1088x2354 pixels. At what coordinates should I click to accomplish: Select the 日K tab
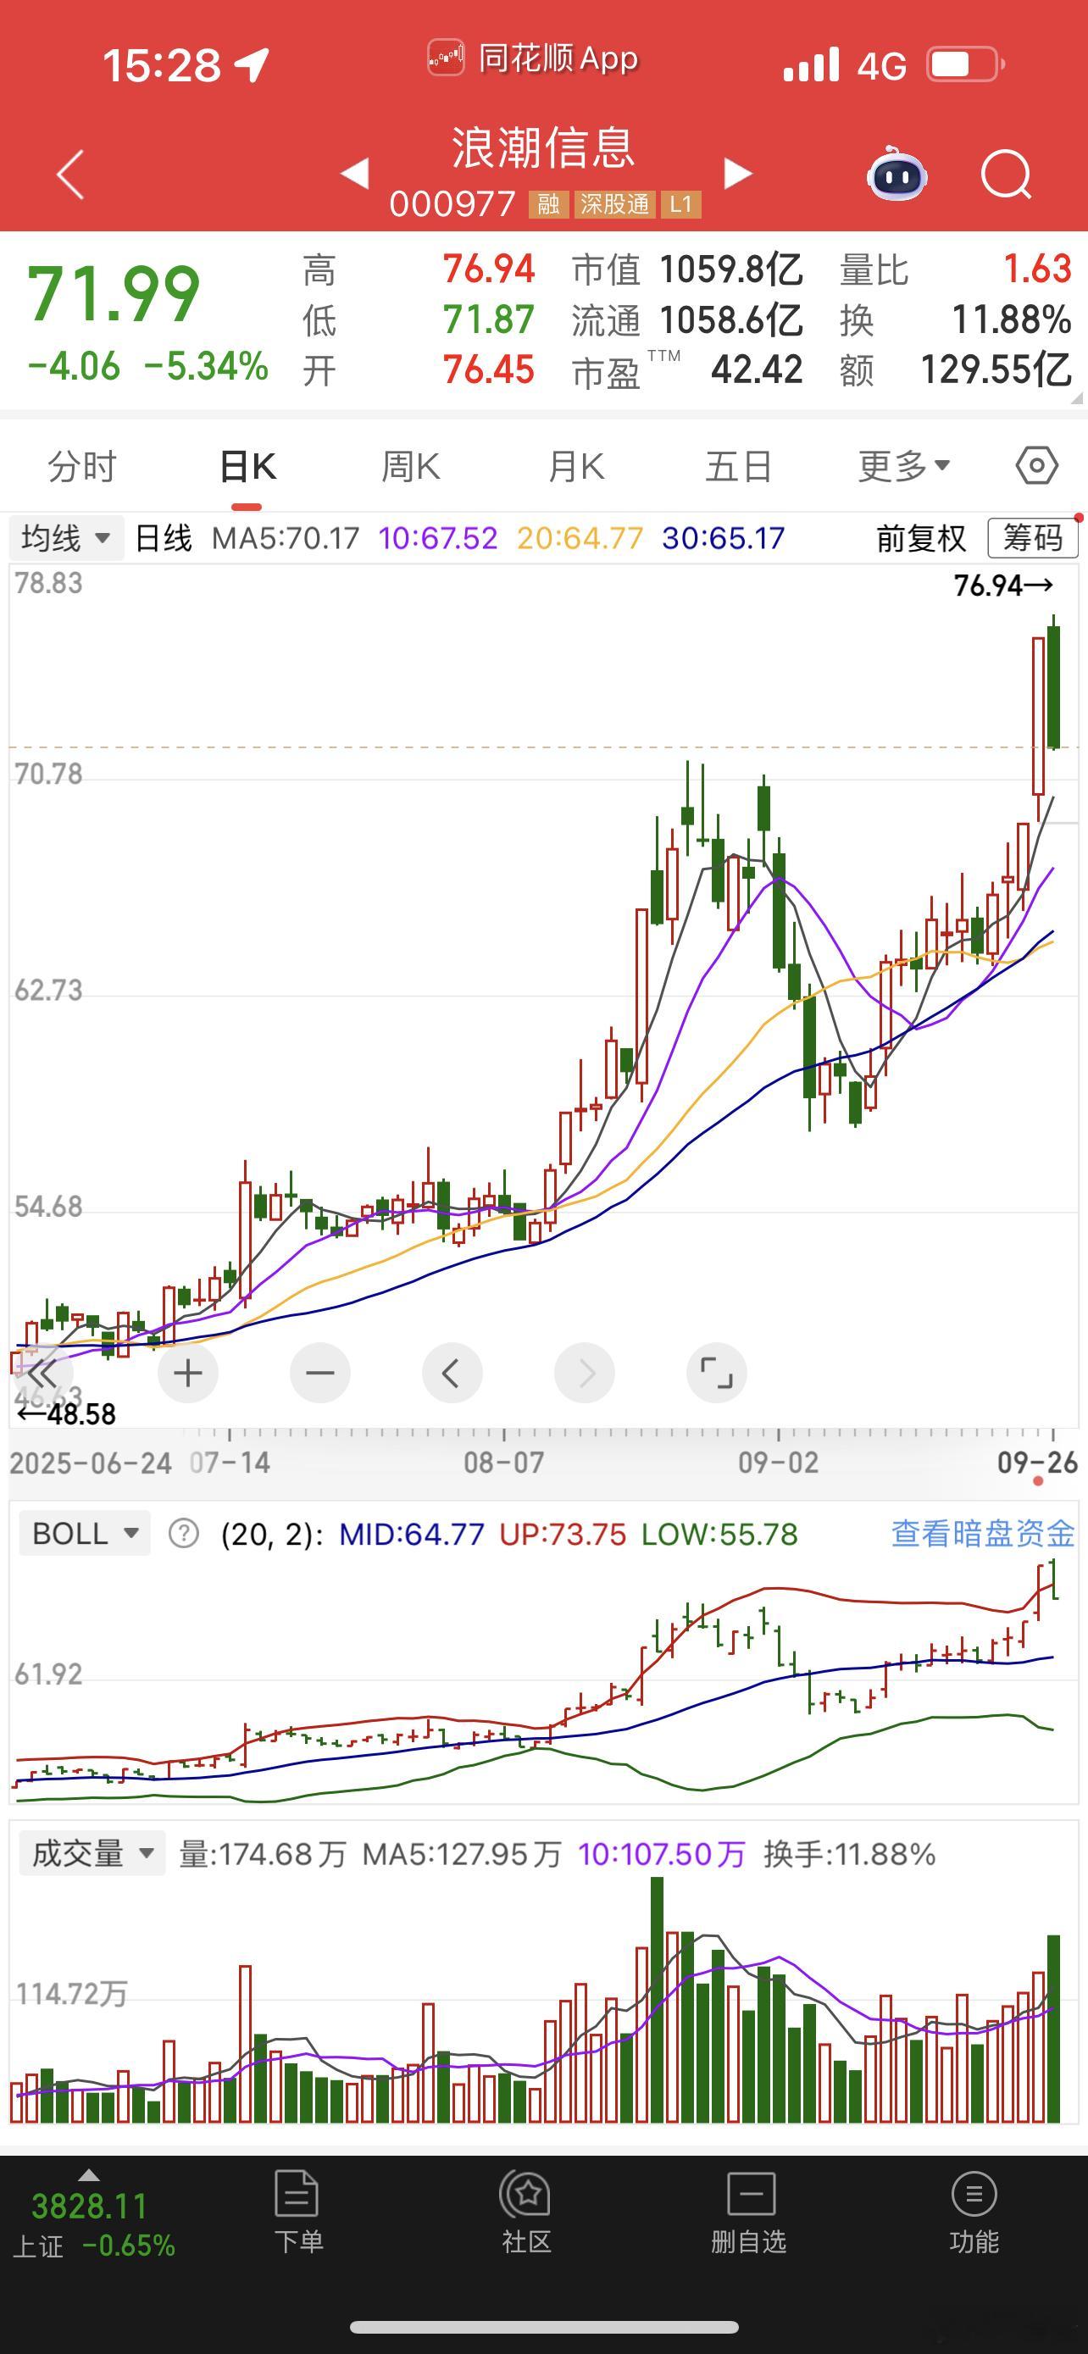click(x=247, y=466)
